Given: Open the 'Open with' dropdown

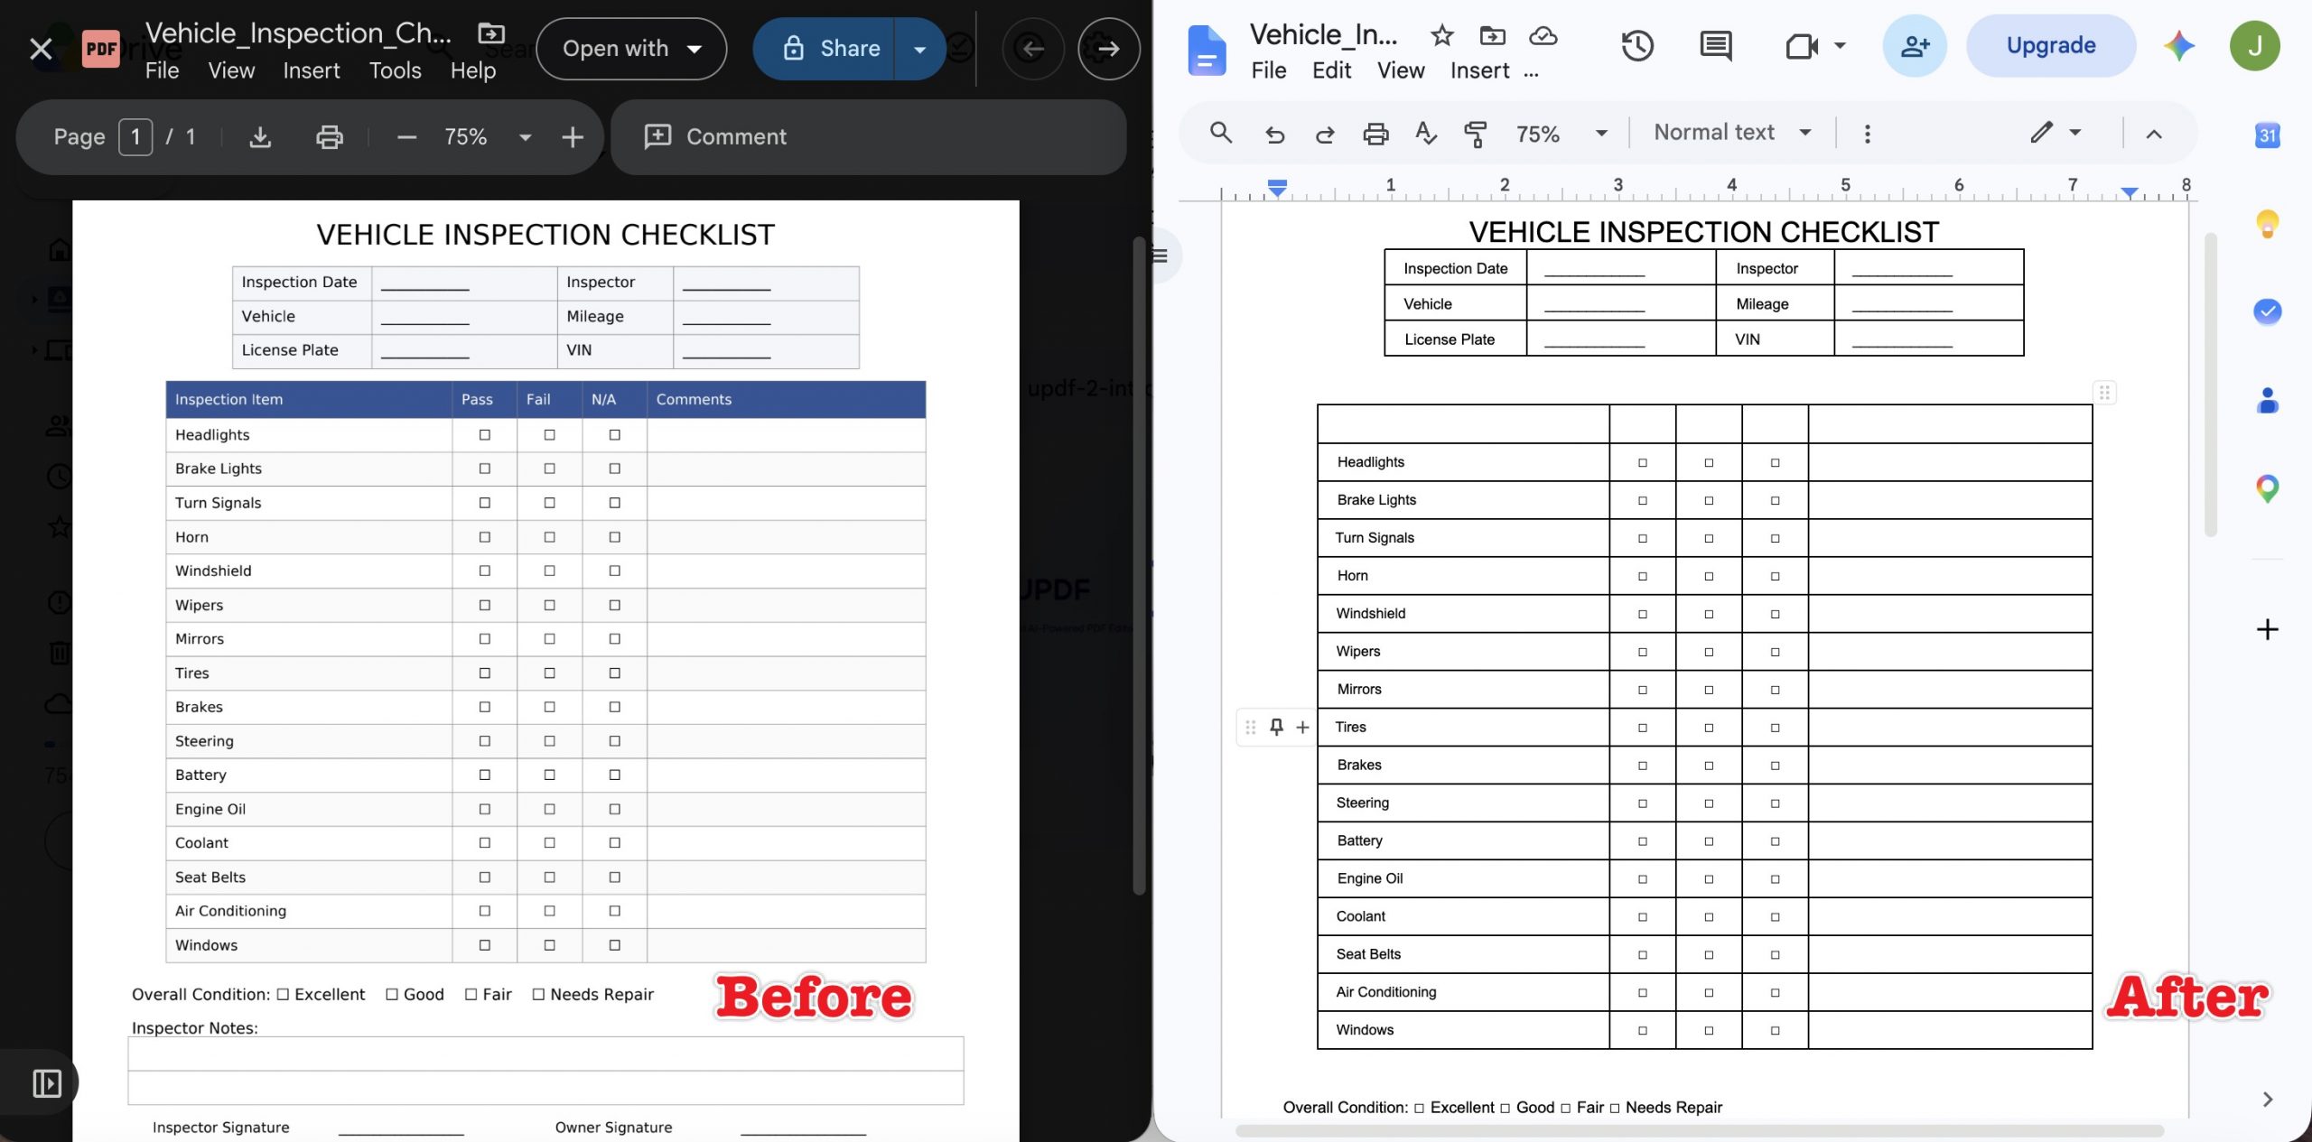Looking at the screenshot, I should tap(631, 49).
